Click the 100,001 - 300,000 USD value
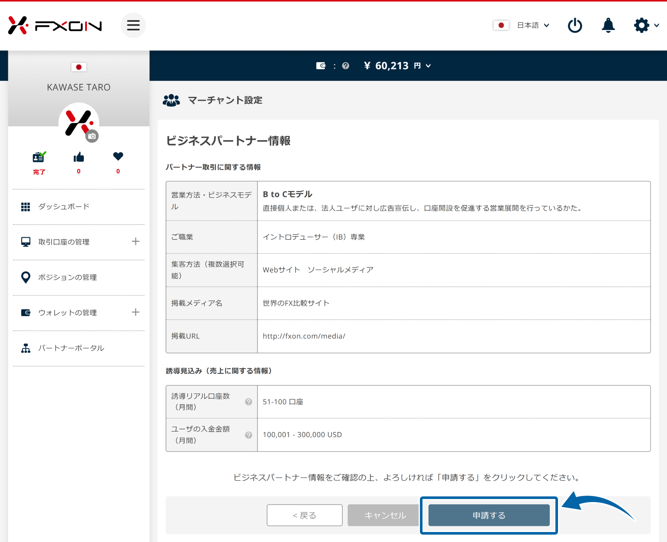This screenshot has width=667, height=542. (302, 435)
